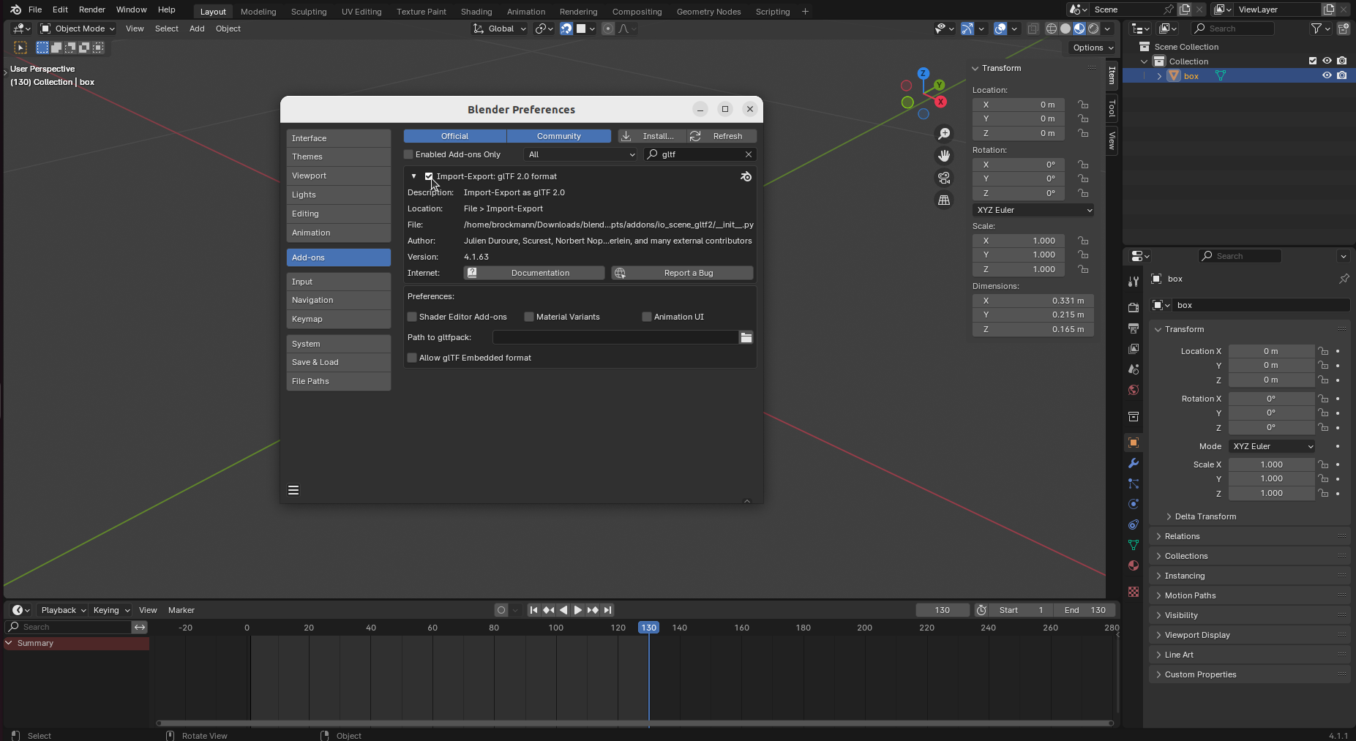The width and height of the screenshot is (1356, 741).
Task: Click the Start frame field
Action: coord(1021,610)
